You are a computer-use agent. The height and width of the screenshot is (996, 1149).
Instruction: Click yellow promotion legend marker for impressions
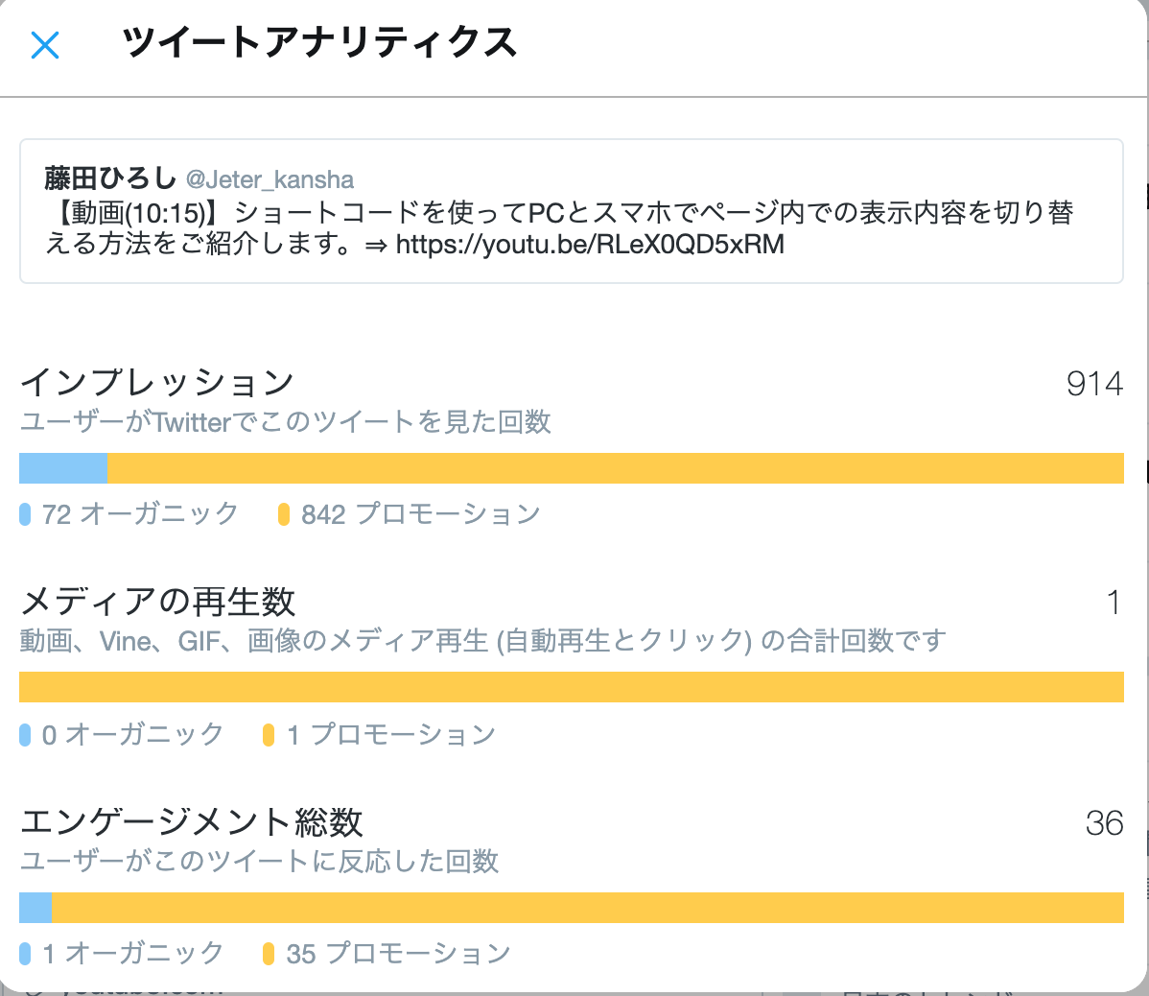(x=284, y=514)
